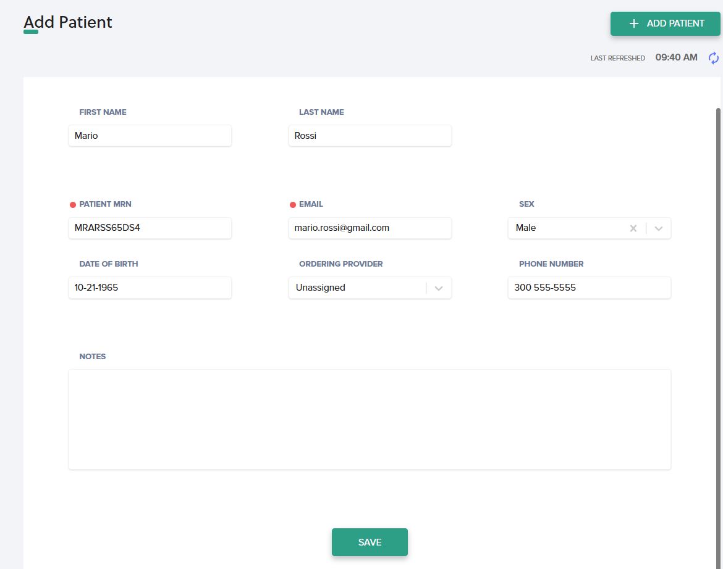Image resolution: width=723 pixels, height=569 pixels.
Task: Focus the Date of Birth field
Action: coord(150,288)
